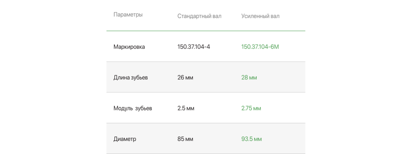
Task: Select the Маркировка row label
Action: (129, 47)
